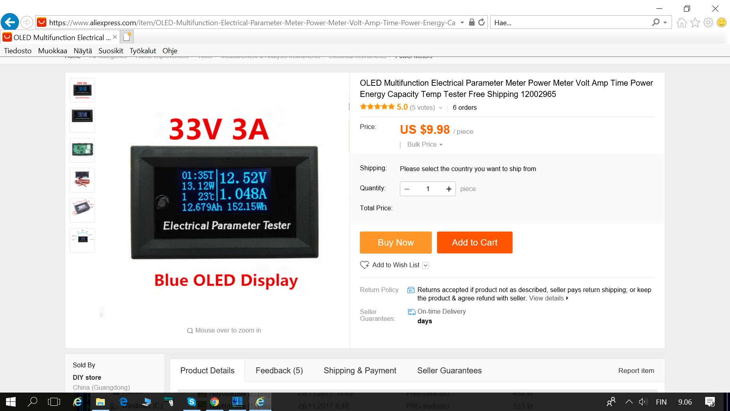Open the browser home icon
This screenshot has height=411, width=730.
682,22
